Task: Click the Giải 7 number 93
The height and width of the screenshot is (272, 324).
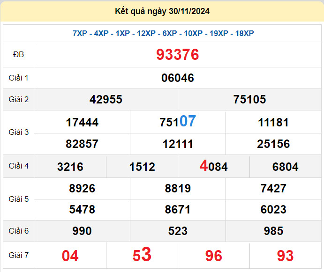Action: tap(285, 256)
